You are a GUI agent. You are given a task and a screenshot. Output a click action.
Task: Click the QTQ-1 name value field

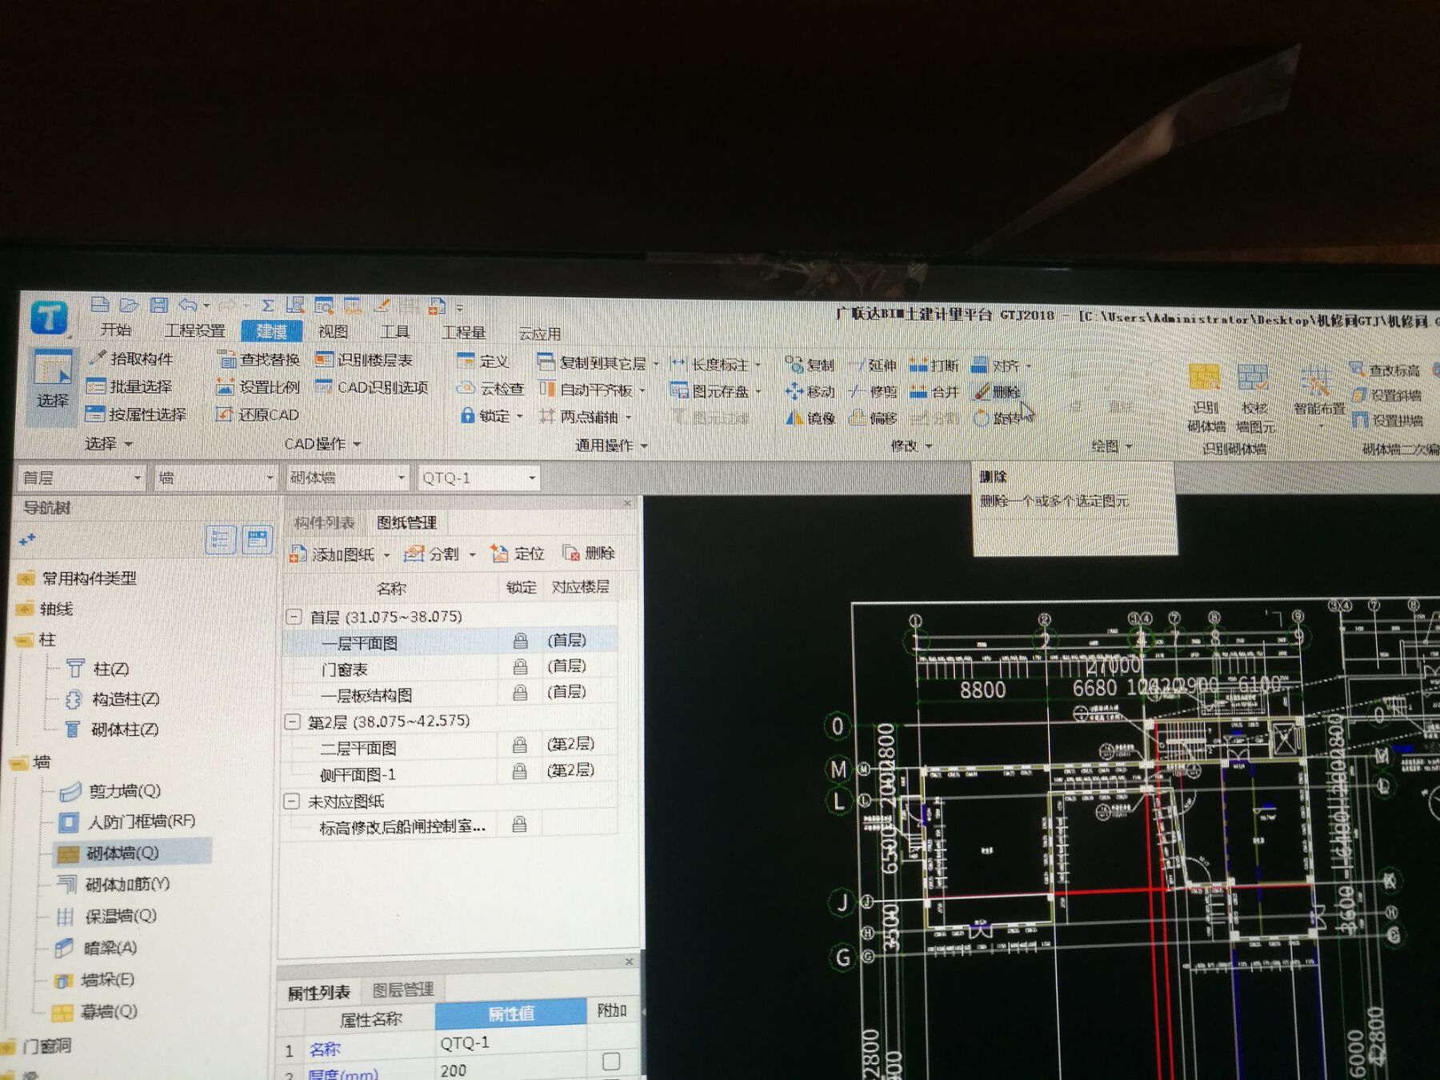pyautogui.click(x=510, y=1043)
